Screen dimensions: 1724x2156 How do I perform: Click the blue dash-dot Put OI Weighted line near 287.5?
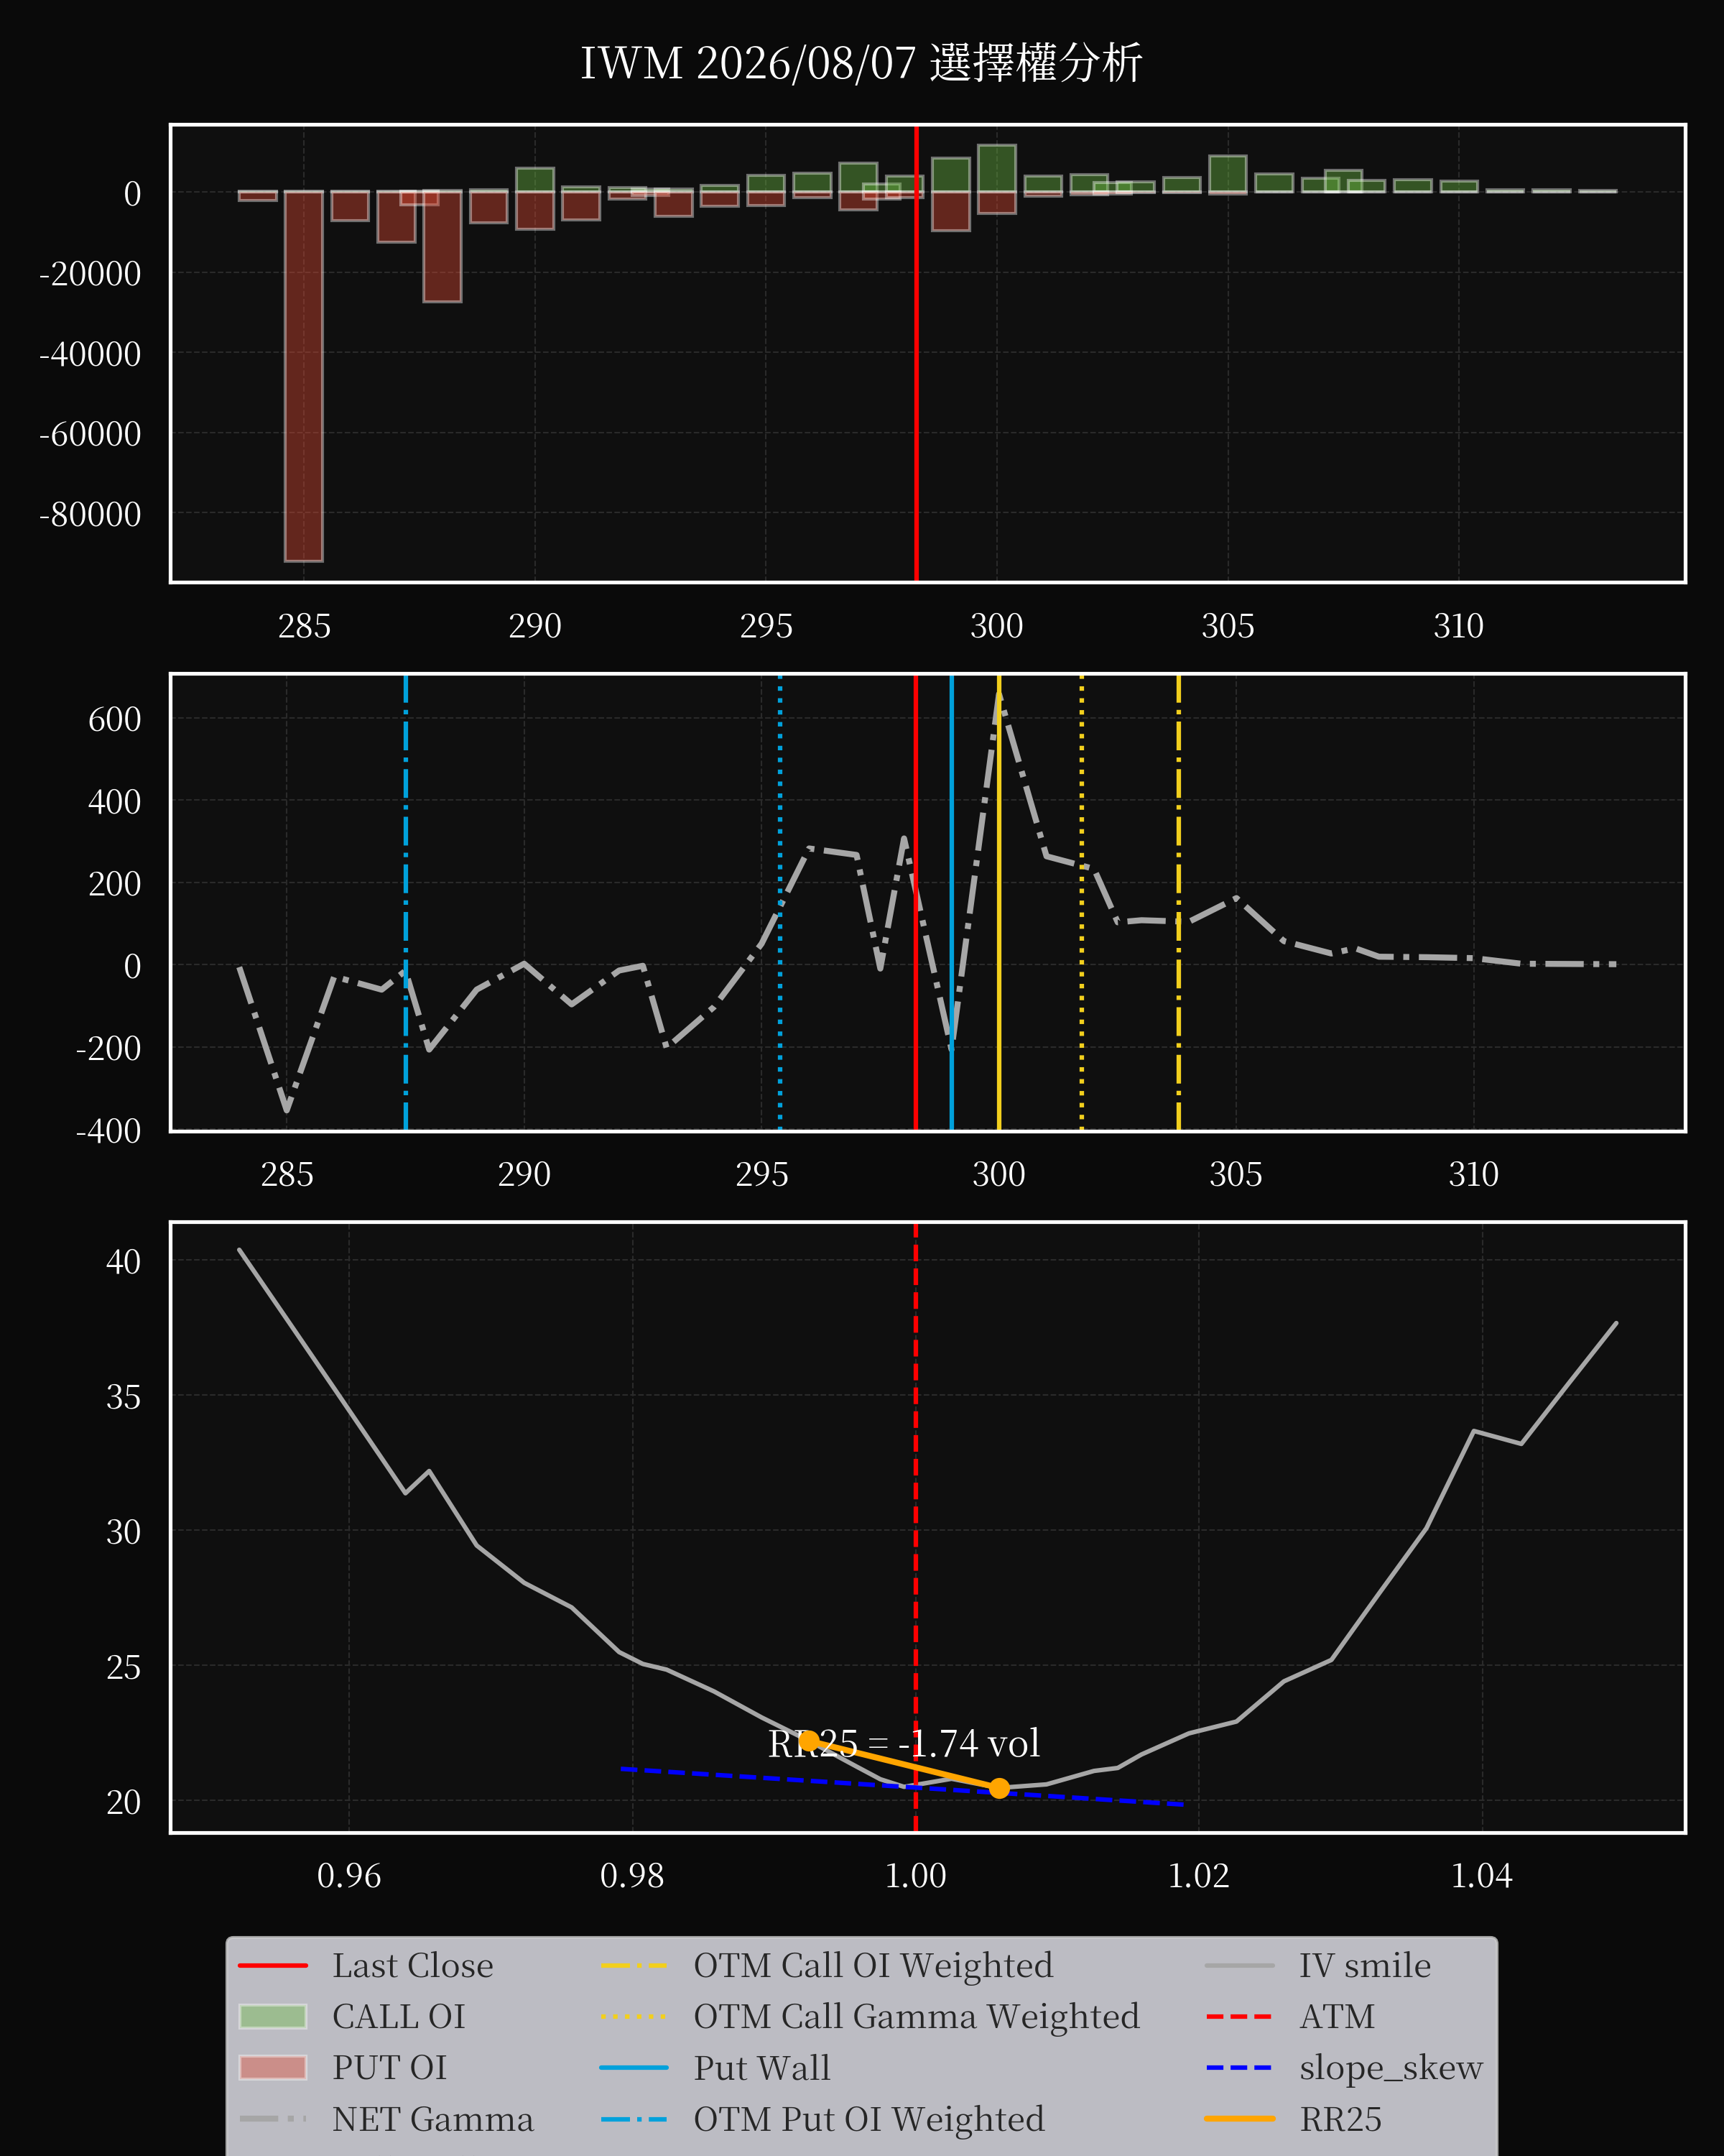point(406,903)
